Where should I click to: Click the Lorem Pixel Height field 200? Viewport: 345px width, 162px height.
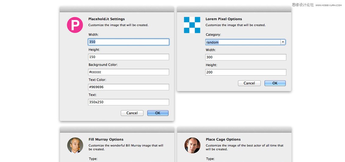246,72
